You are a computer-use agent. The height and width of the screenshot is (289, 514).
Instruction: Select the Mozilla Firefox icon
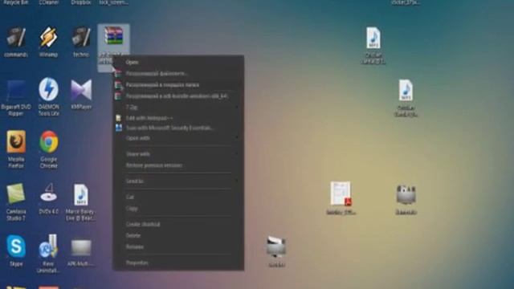tap(16, 149)
